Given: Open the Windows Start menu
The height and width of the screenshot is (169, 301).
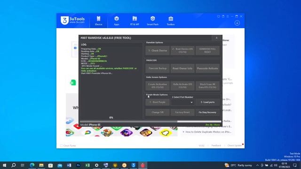Looking at the screenshot, I should click(4, 165).
